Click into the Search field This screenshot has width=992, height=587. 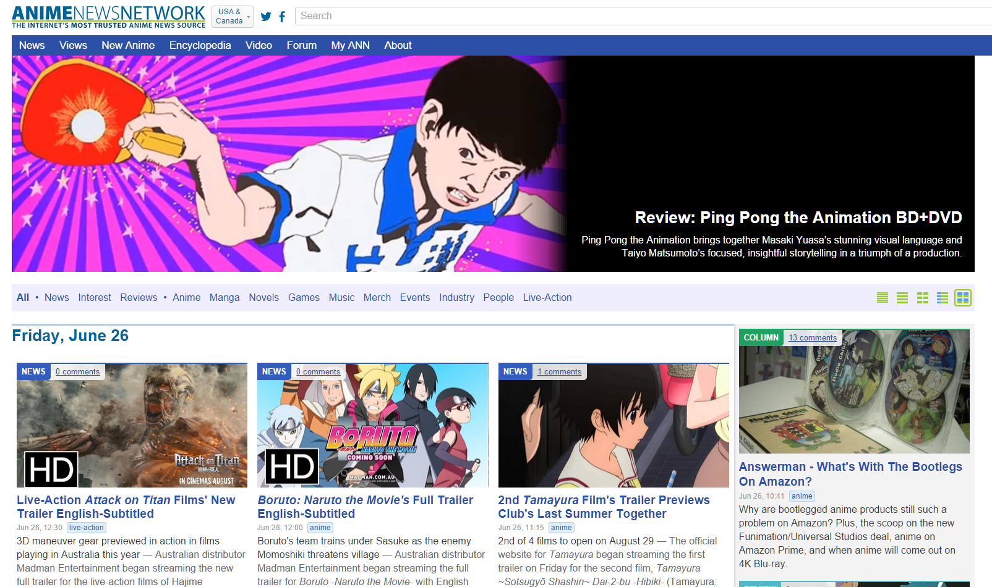(643, 16)
